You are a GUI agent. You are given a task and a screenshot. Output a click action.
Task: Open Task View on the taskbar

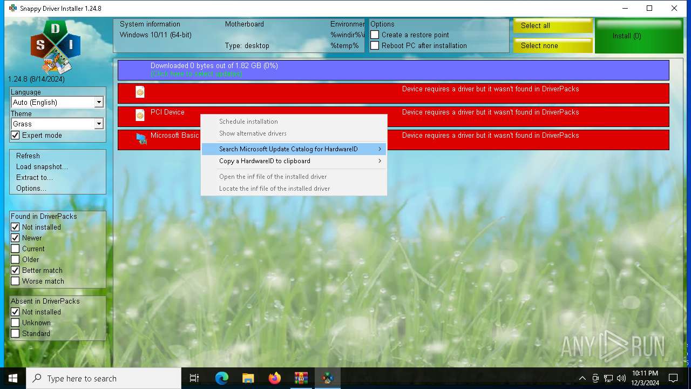(194, 378)
